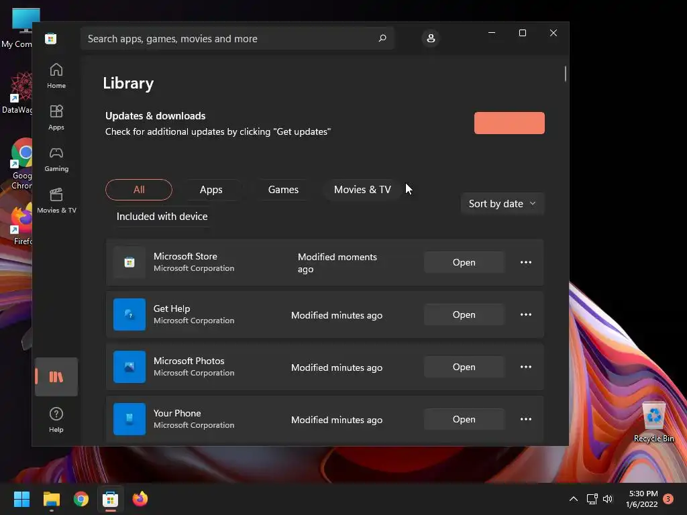687x515 pixels.
Task: Open Your Phone via its Open button
Action: (464, 419)
